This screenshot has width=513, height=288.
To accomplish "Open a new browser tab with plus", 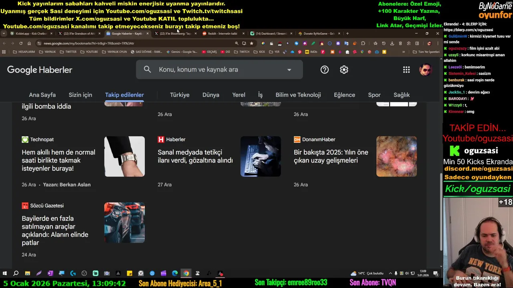I will (347, 34).
